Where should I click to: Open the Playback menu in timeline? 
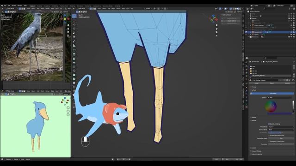[9, 159]
